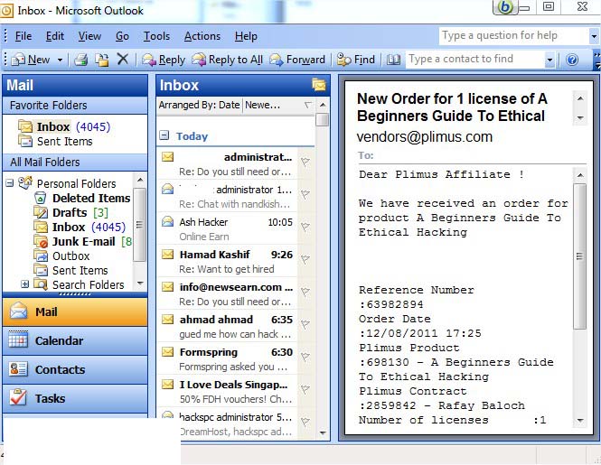Open the Go menu

122,36
